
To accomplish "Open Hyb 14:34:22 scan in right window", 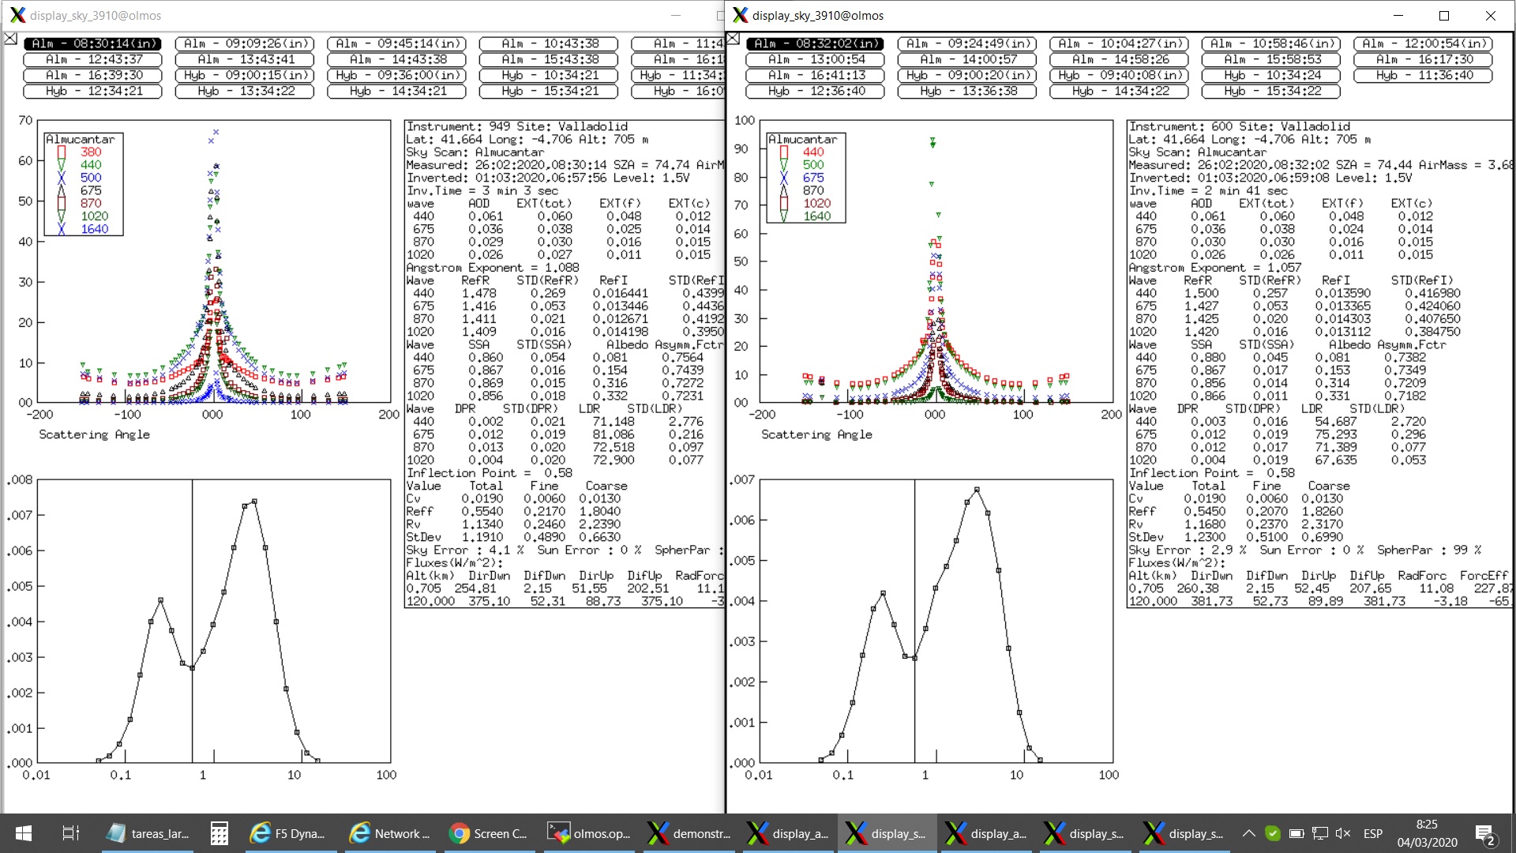I will [x=1119, y=91].
